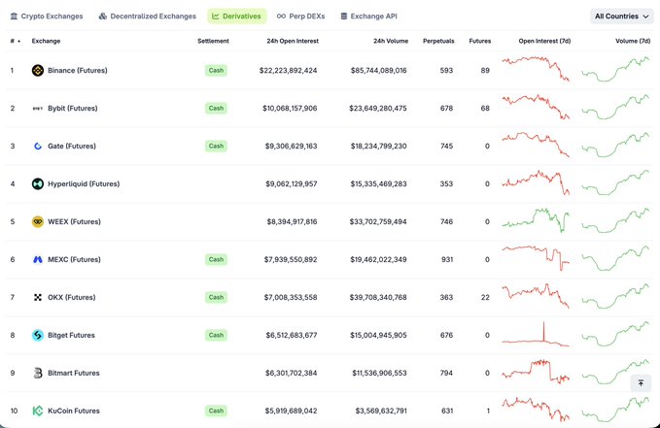Viewport: 660px width, 428px height.
Task: Open KuCoin Futures exchange link
Action: tap(74, 411)
